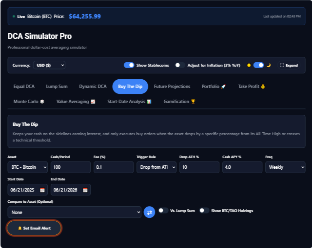Click the moon dark-mode icon

click(269, 65)
